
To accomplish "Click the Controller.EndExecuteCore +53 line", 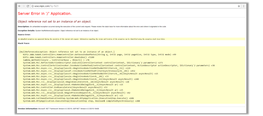I will tap(65, 87).
